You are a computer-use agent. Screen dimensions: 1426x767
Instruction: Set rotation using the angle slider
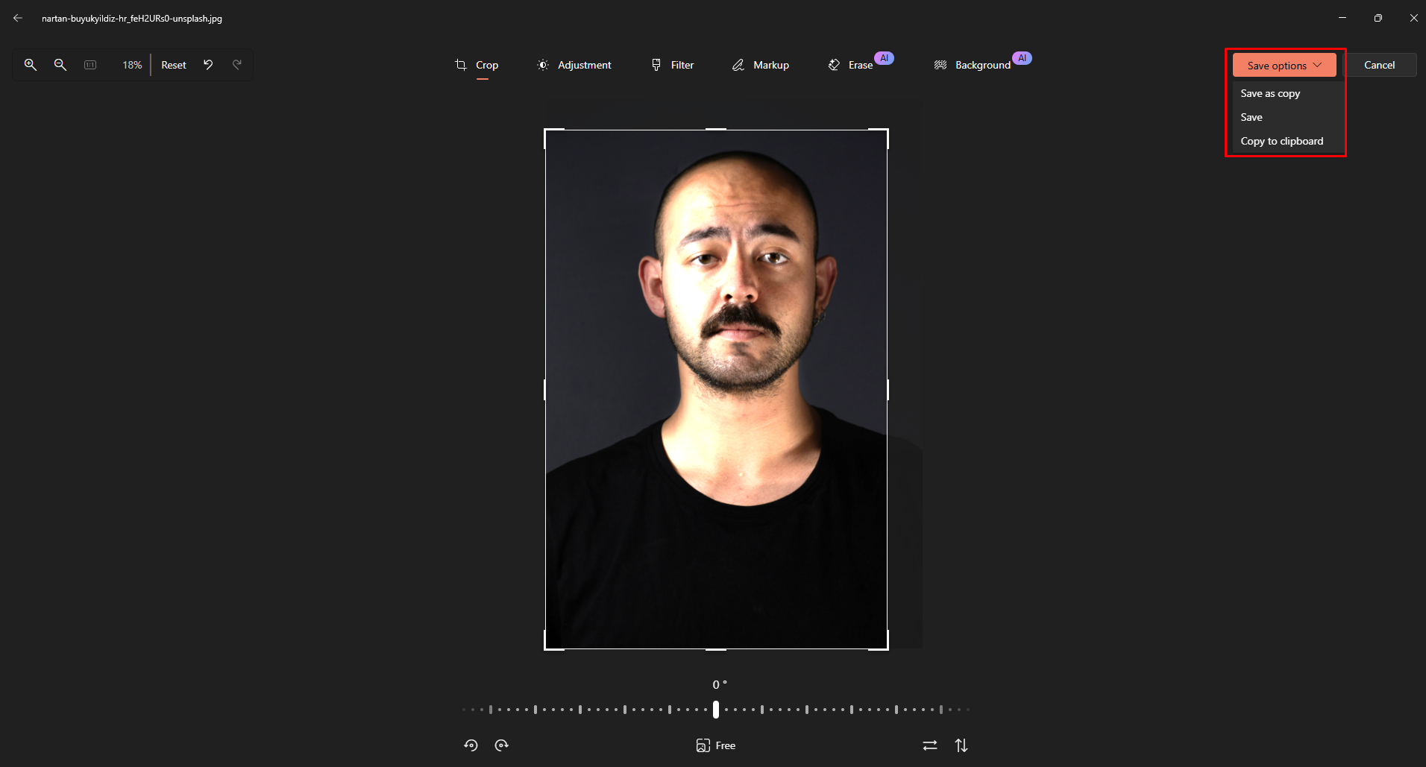coord(715,709)
